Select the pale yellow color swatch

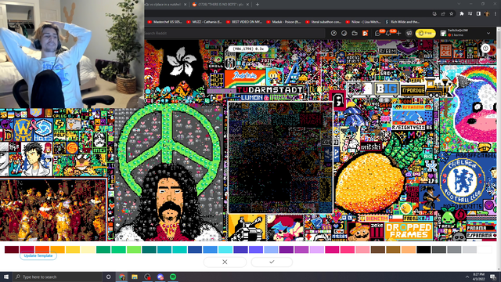pos(88,249)
